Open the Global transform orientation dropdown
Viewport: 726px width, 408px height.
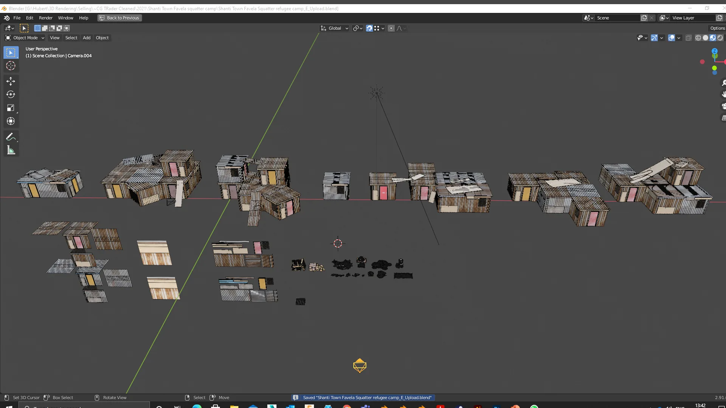tap(334, 28)
